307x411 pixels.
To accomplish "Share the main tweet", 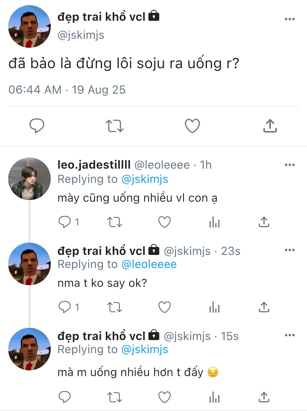I will 270,126.
